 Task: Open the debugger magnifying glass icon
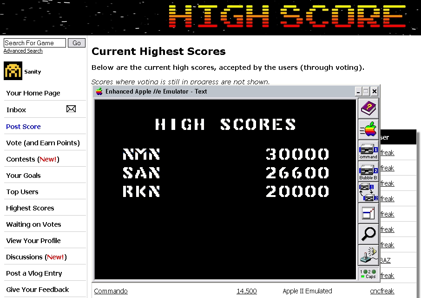pyautogui.click(x=368, y=234)
